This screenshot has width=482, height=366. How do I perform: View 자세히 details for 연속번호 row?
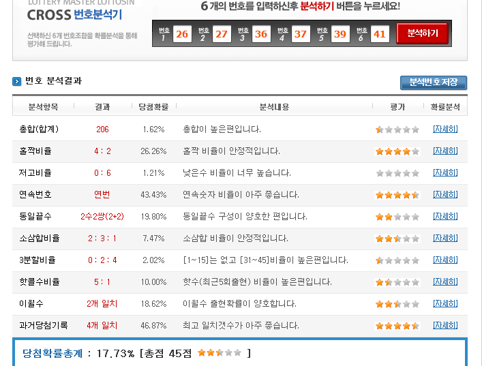click(x=445, y=195)
